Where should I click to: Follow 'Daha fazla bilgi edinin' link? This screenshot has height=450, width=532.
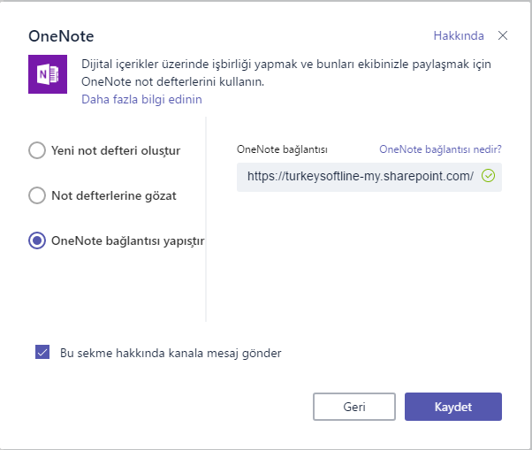[141, 99]
